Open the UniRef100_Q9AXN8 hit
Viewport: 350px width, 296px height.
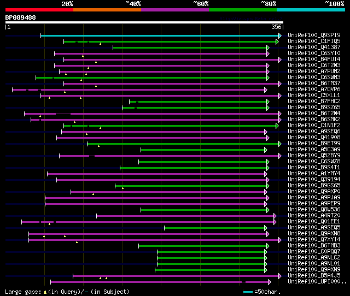(314, 234)
